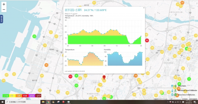The width and height of the screenshot is (198, 104).
Task: Close the 新科路-水01 info popup
Action: (144, 8)
